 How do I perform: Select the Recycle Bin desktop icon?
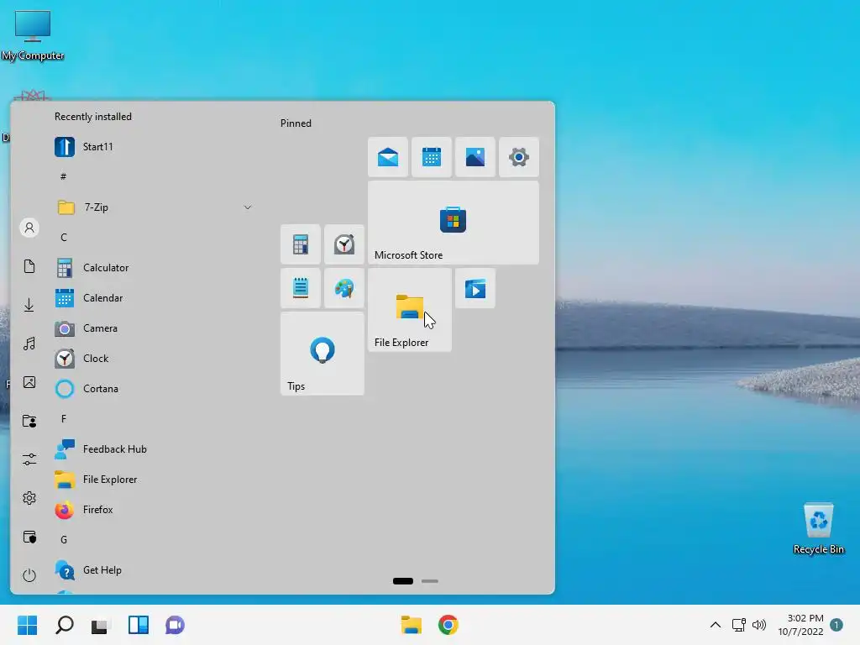pyautogui.click(x=818, y=529)
